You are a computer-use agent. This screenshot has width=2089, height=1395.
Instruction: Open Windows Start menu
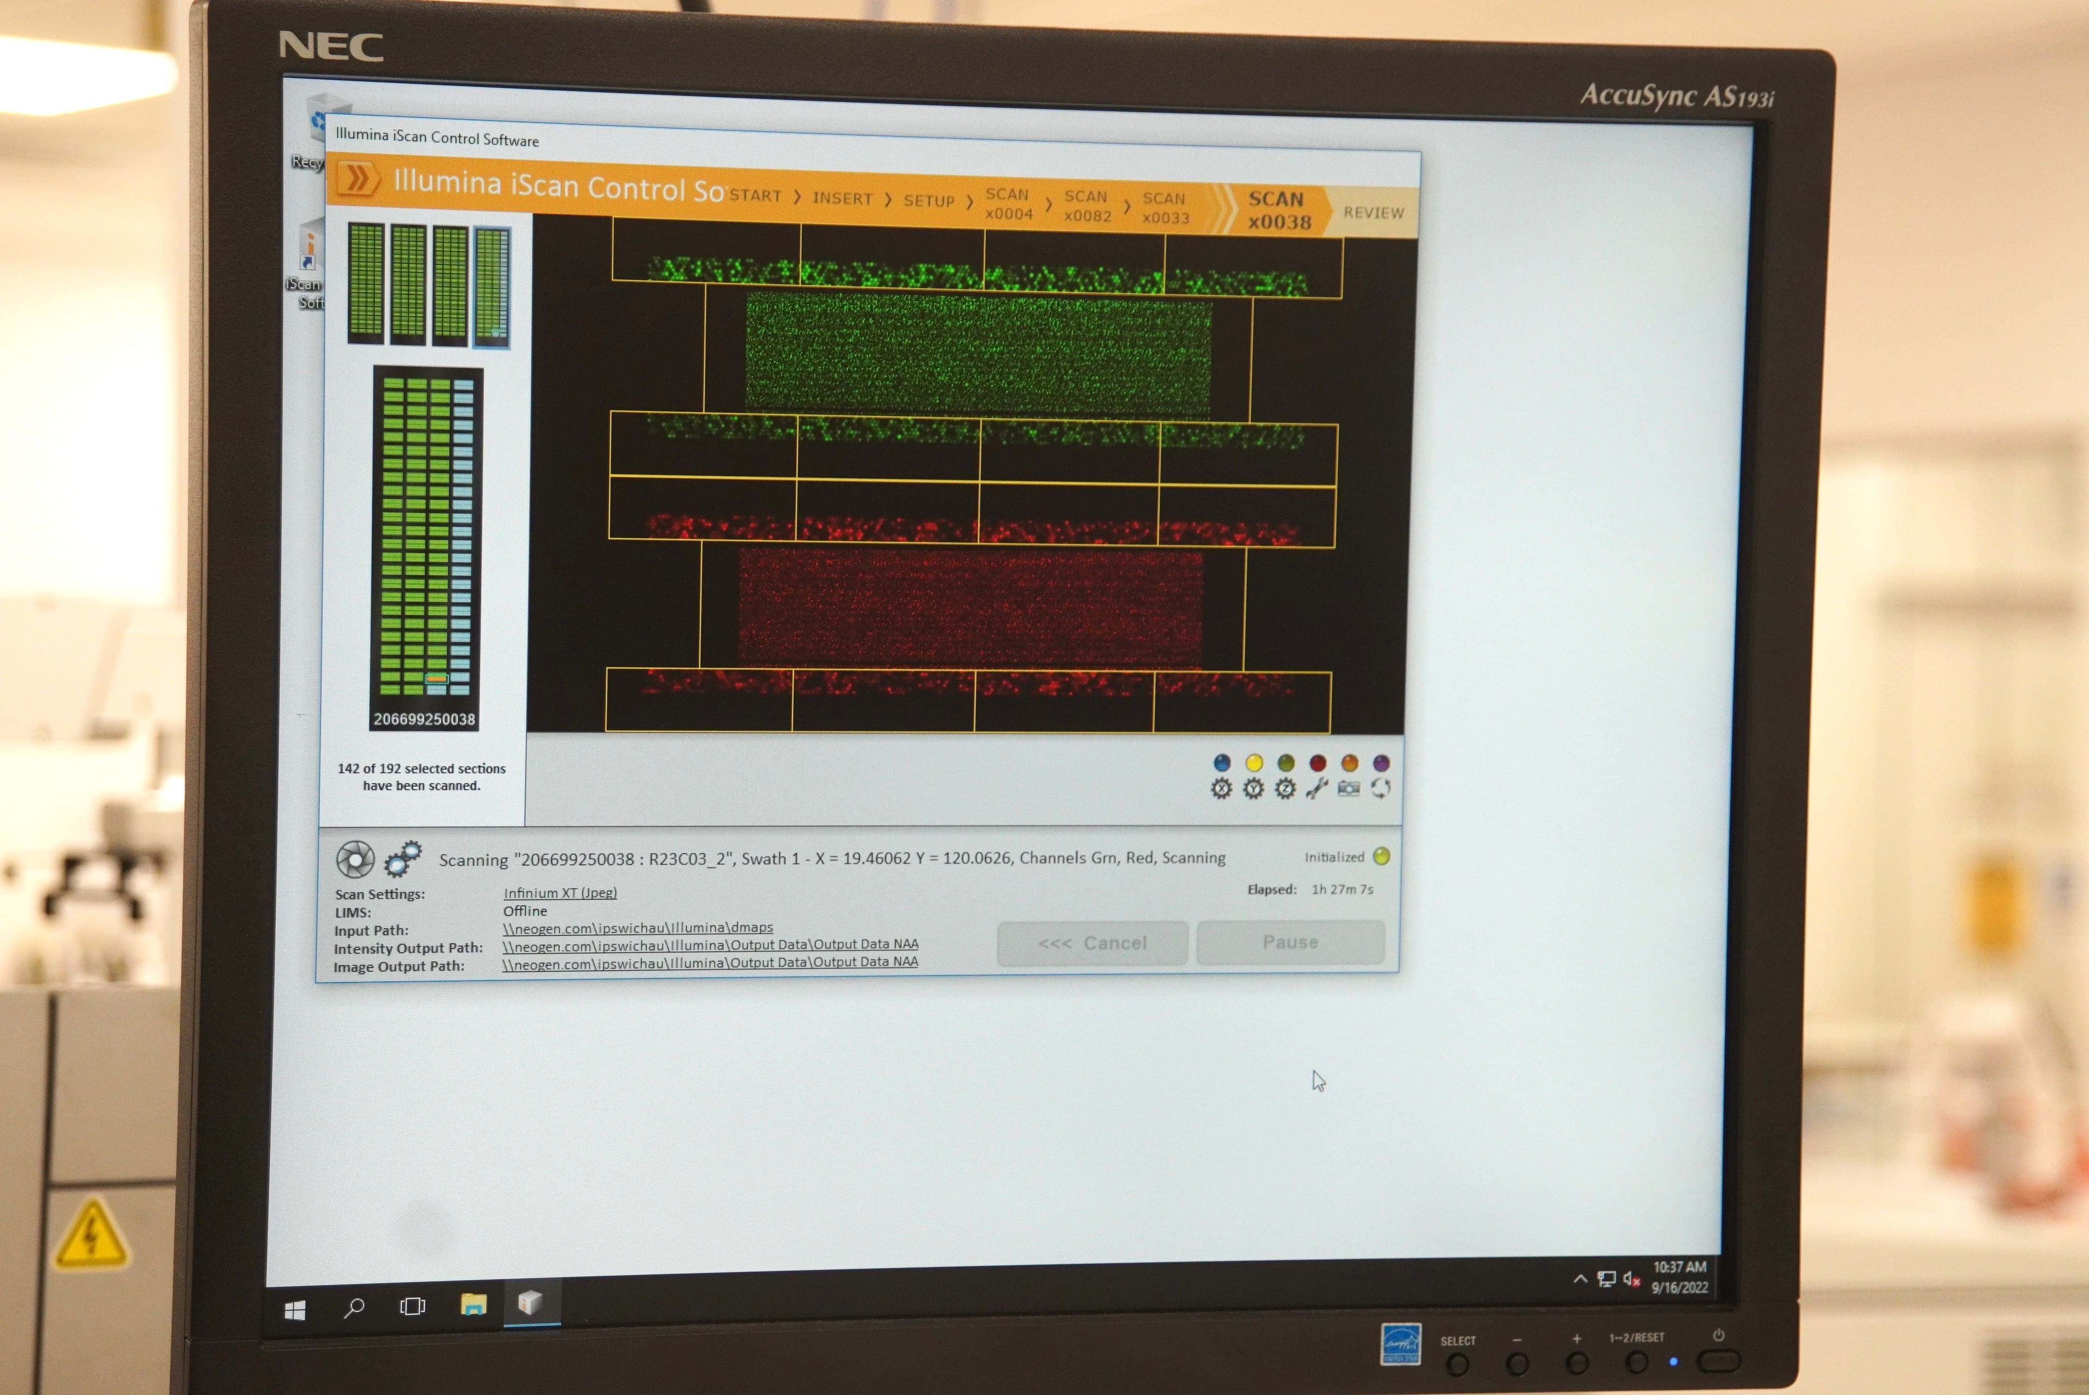(296, 1310)
